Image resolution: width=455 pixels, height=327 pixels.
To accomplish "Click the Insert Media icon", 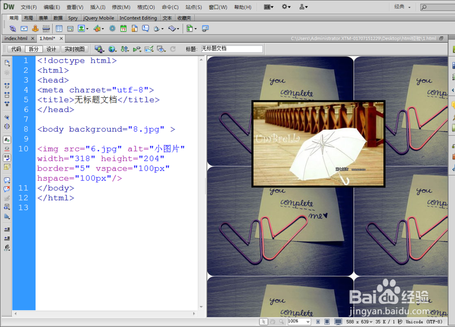I will [x=97, y=29].
